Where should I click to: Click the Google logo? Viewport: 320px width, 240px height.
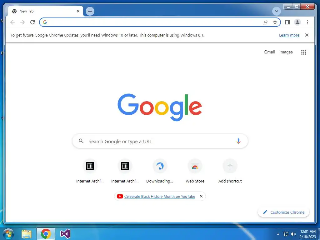pos(160,107)
